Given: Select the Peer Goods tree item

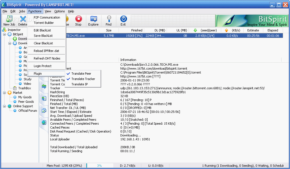Looking at the screenshot, I should click(26, 102).
